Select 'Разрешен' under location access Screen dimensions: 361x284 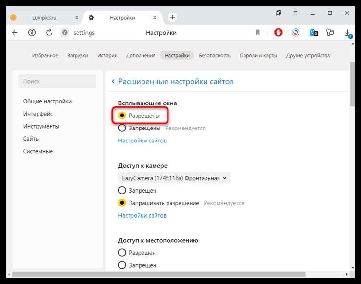click(122, 253)
